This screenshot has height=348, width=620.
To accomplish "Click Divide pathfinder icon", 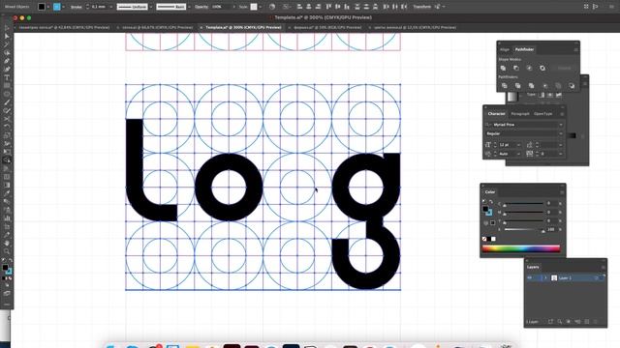I will pyautogui.click(x=504, y=86).
